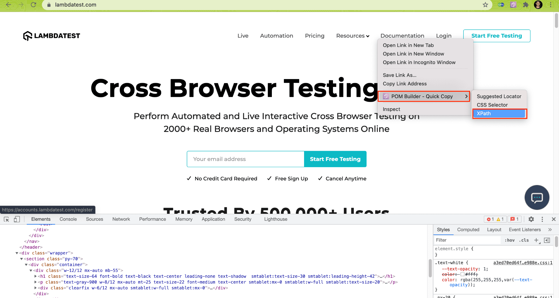This screenshot has height=298, width=559.
Task: Toggle the device emulation toolbar icon
Action: point(17,219)
